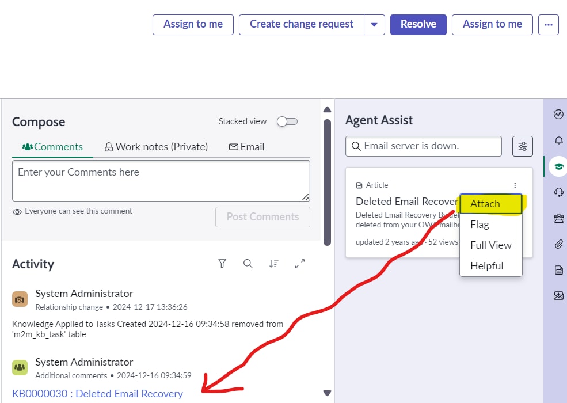Expand Activity view using the diagonal arrows icon

pyautogui.click(x=300, y=264)
